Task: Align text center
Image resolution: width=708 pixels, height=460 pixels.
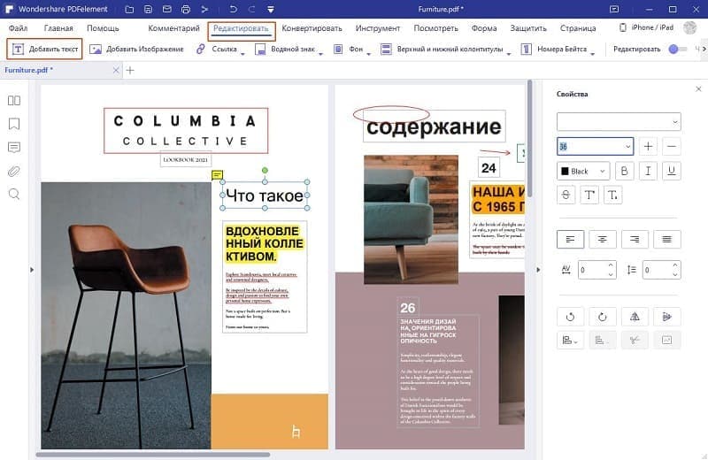Action: click(603, 239)
